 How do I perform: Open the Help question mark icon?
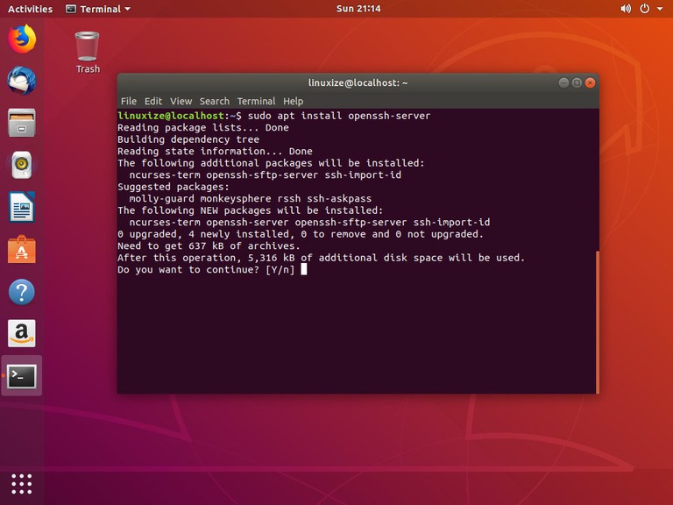(22, 292)
